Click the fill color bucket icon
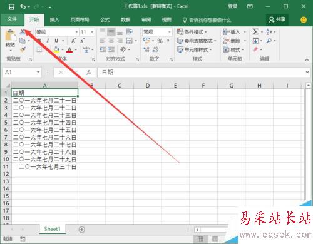This screenshot has height=244, width=313. tap(56, 49)
